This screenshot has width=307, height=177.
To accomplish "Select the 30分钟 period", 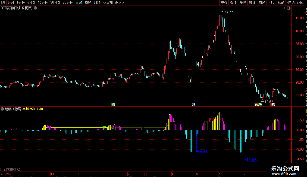I will [55, 2].
